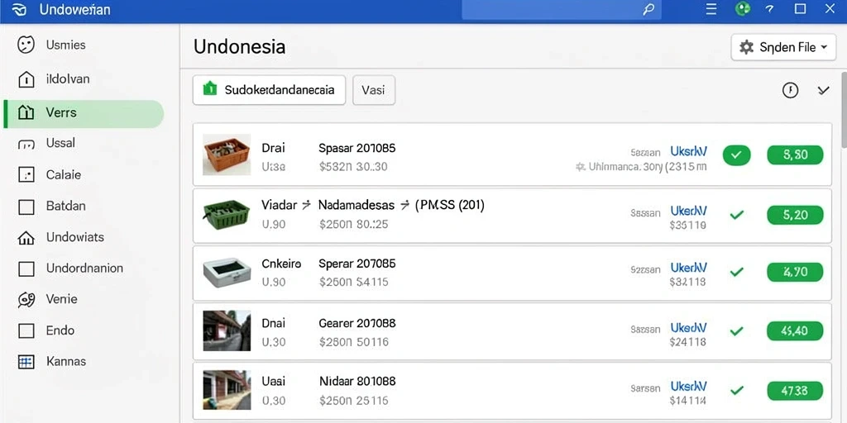Toggle the check mark in Viadar row
The height and width of the screenshot is (423, 847).
pyautogui.click(x=736, y=216)
